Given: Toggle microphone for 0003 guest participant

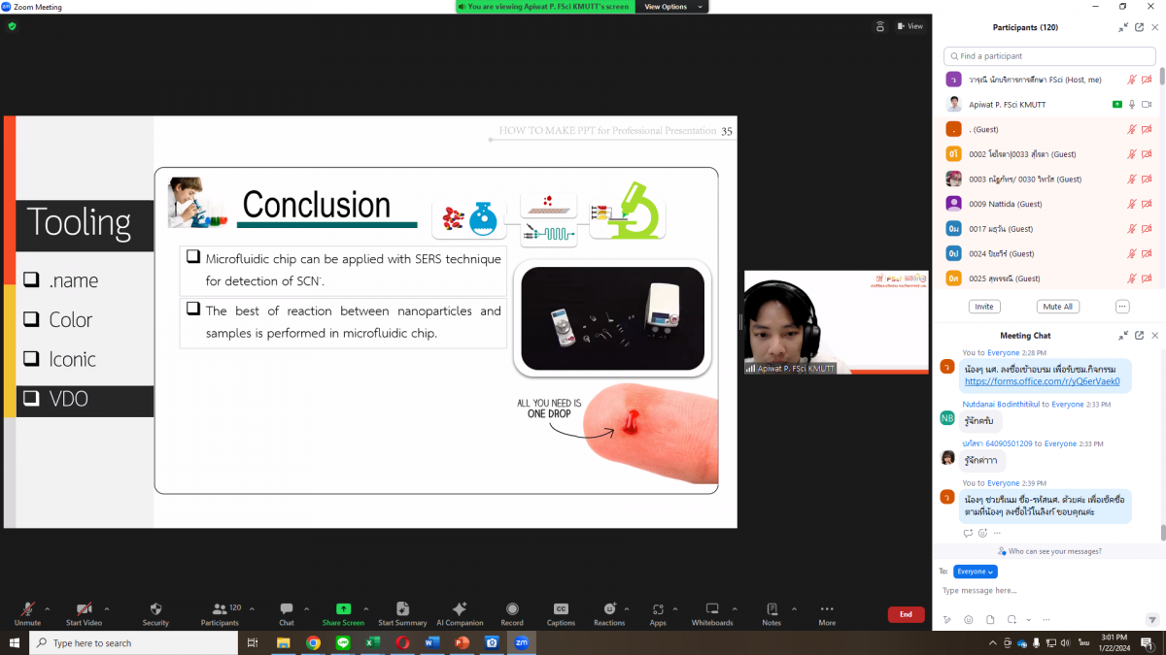Looking at the screenshot, I should point(1131,179).
